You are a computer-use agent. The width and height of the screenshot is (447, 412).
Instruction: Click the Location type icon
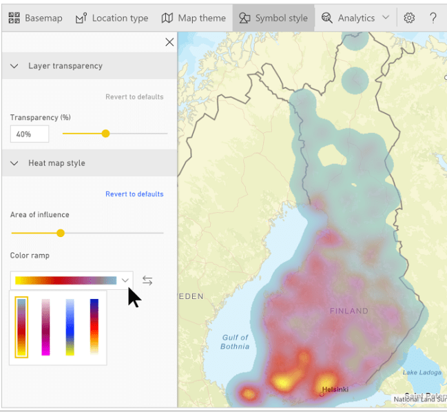[81, 18]
